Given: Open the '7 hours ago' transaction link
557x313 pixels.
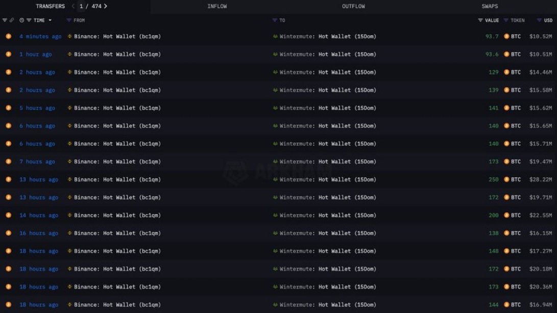Looking at the screenshot, I should click(37, 162).
